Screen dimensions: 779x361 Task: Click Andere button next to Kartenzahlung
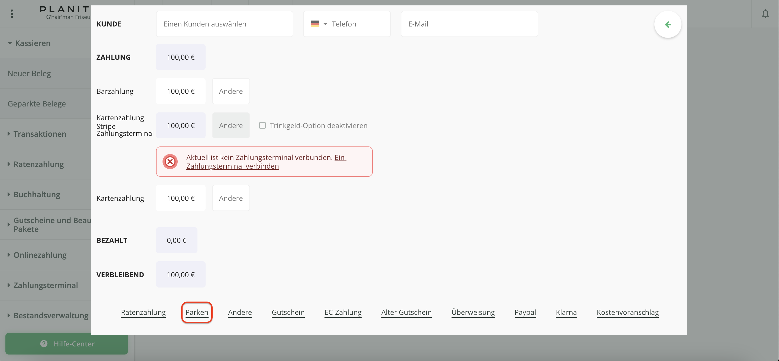pyautogui.click(x=231, y=198)
